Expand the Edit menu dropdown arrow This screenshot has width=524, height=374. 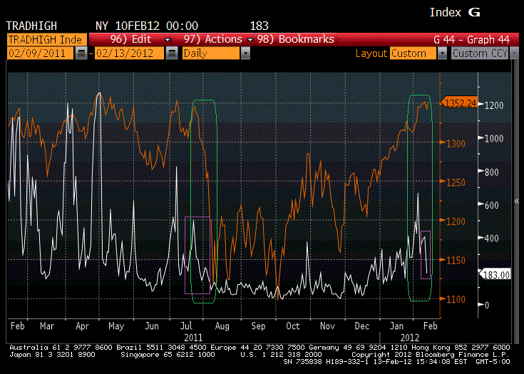(168, 40)
